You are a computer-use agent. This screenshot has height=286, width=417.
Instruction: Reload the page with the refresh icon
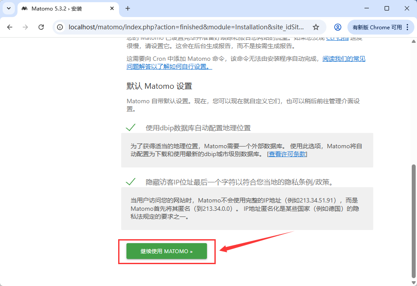41,27
